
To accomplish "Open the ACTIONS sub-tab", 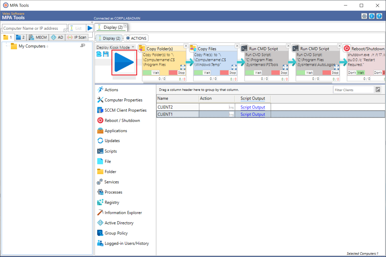I will coord(136,38).
